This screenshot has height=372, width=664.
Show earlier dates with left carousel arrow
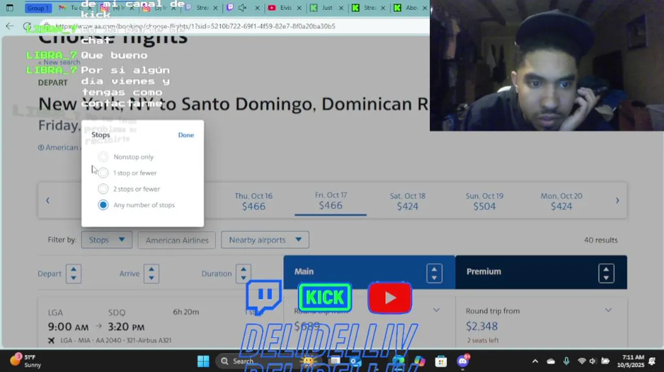pos(48,200)
